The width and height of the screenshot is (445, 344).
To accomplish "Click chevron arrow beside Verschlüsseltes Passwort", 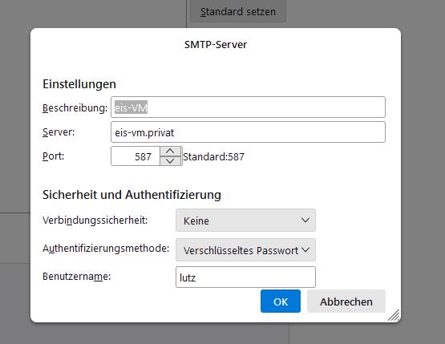I will click(305, 250).
